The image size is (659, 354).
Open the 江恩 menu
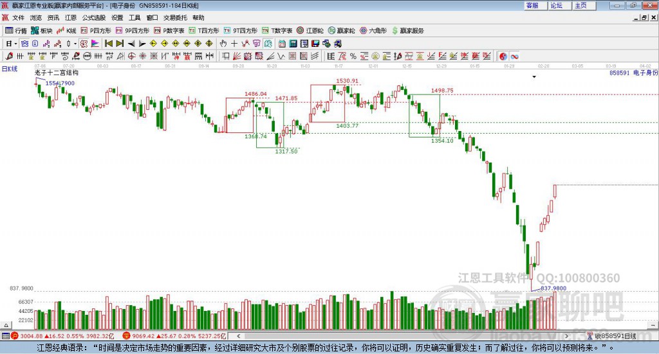click(x=71, y=17)
